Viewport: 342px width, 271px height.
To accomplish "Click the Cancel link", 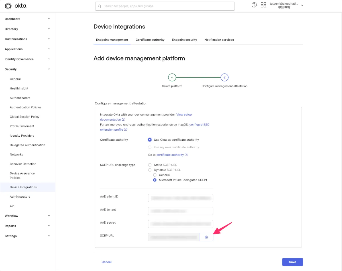I will 107,262.
